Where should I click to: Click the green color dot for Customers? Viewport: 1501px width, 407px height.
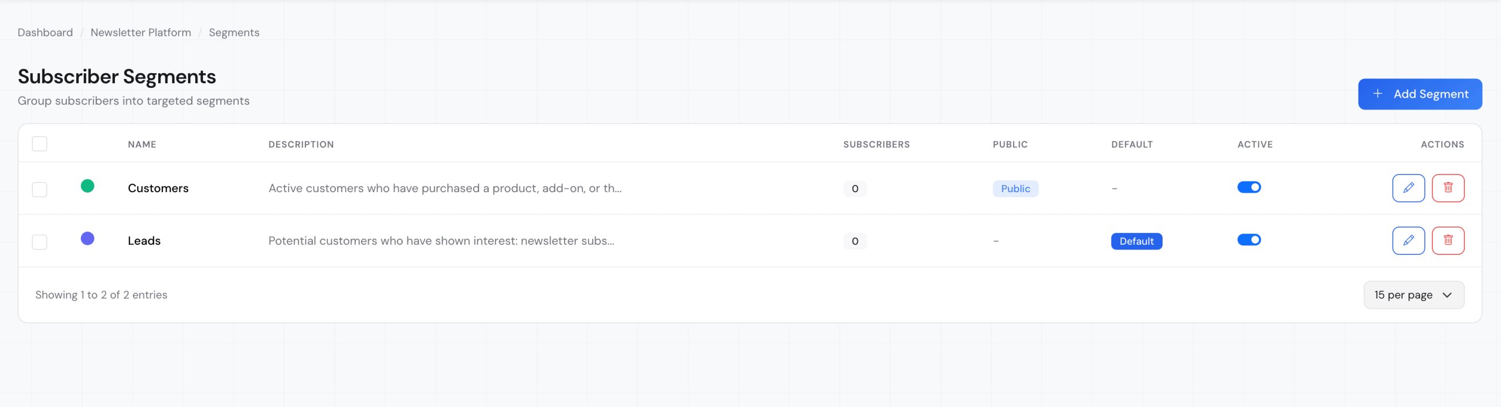coord(87,186)
